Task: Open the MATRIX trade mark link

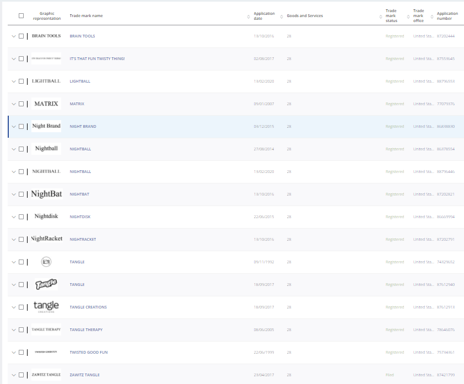Action: click(x=77, y=104)
